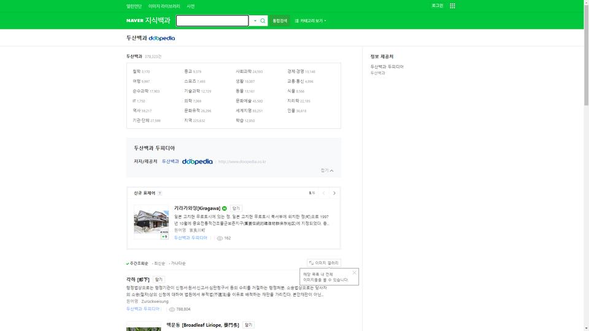Click the page vertical scrollbar thumb
Viewport: 589px width, 331px height.
(x=587, y=54)
